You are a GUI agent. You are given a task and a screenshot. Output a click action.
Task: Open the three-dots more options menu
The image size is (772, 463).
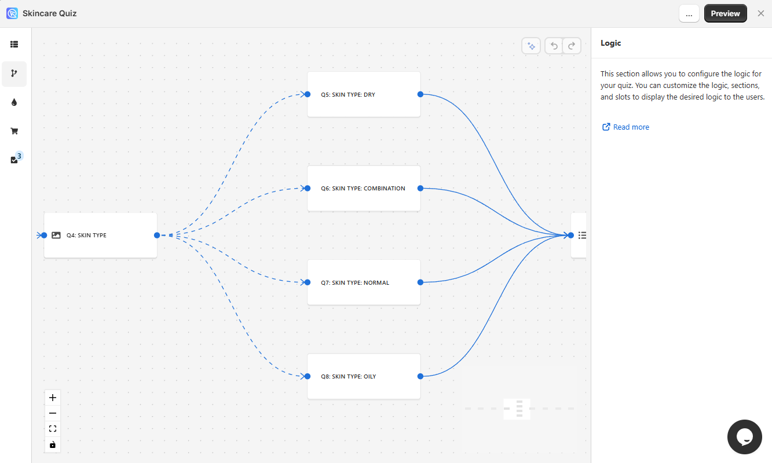(689, 13)
